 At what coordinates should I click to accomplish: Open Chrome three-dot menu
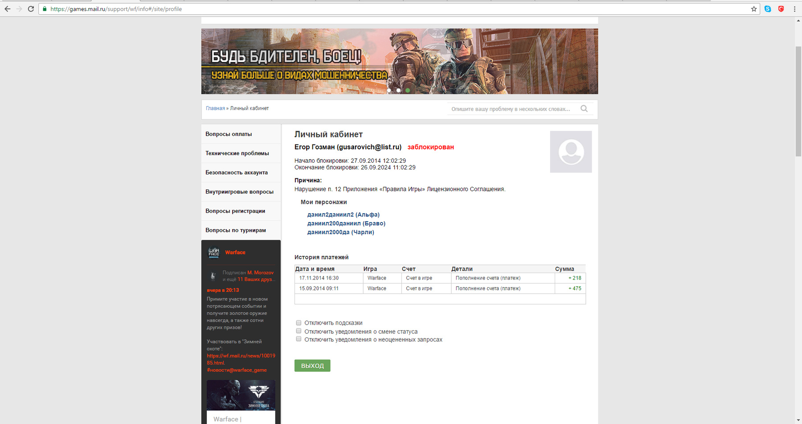pos(794,9)
